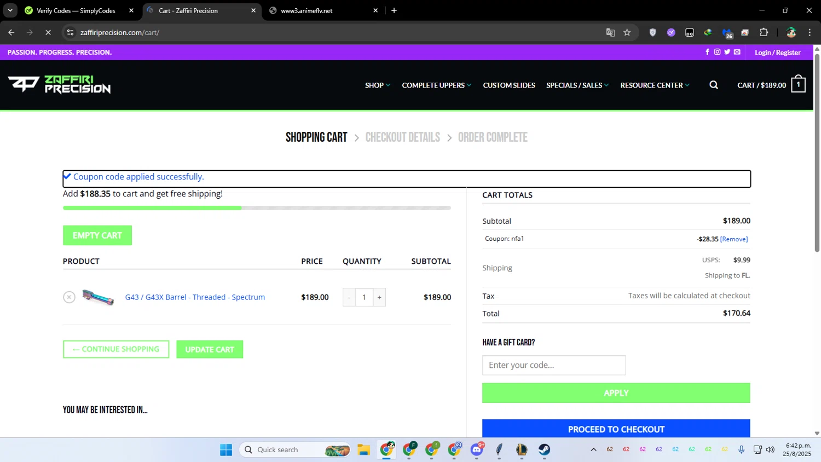Close the animeflv tab
The height and width of the screenshot is (462, 821).
(x=375, y=10)
